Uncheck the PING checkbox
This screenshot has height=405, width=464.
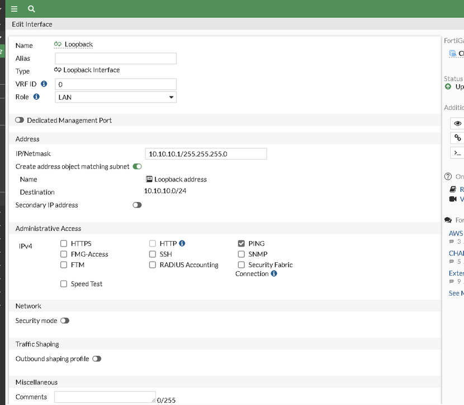241,243
